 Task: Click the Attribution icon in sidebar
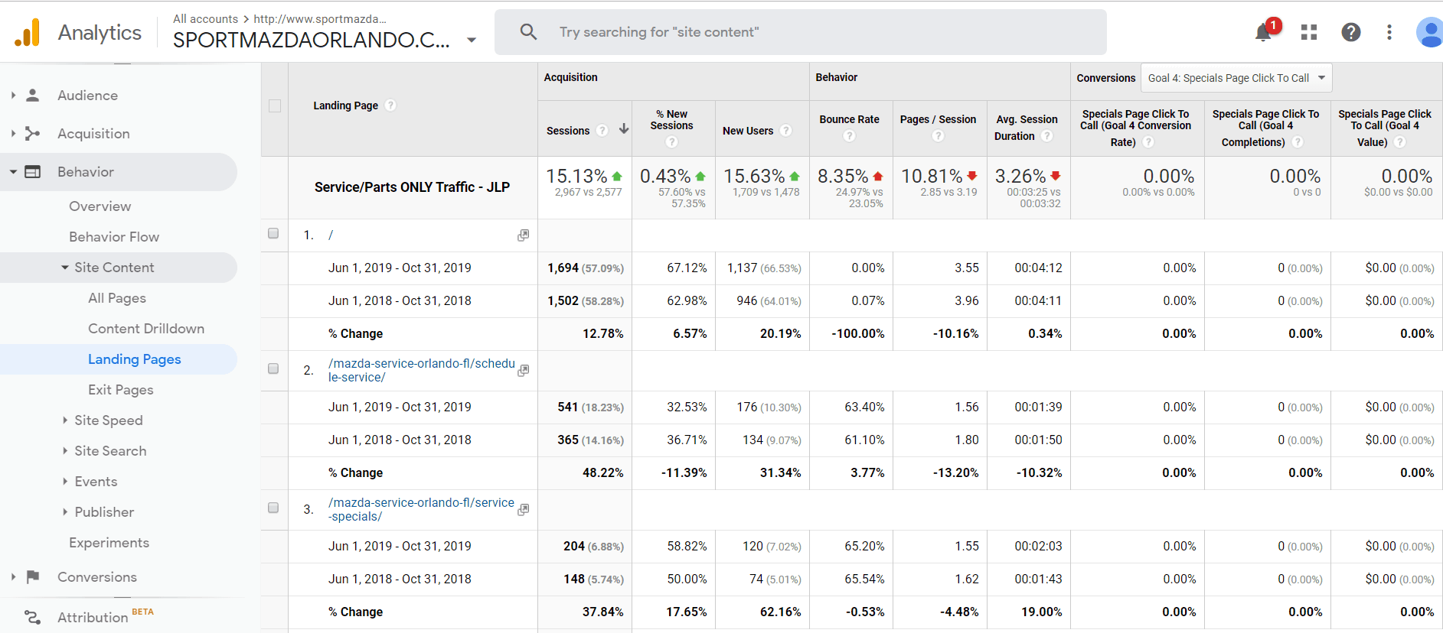click(x=33, y=617)
